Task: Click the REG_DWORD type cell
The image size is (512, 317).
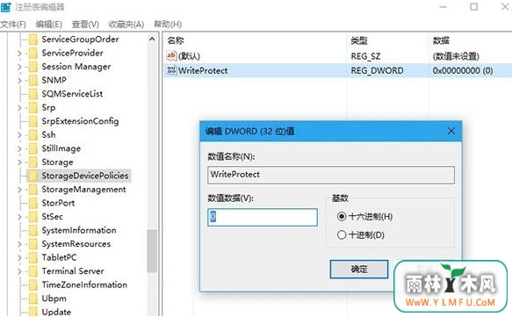Action: pyautogui.click(x=377, y=70)
